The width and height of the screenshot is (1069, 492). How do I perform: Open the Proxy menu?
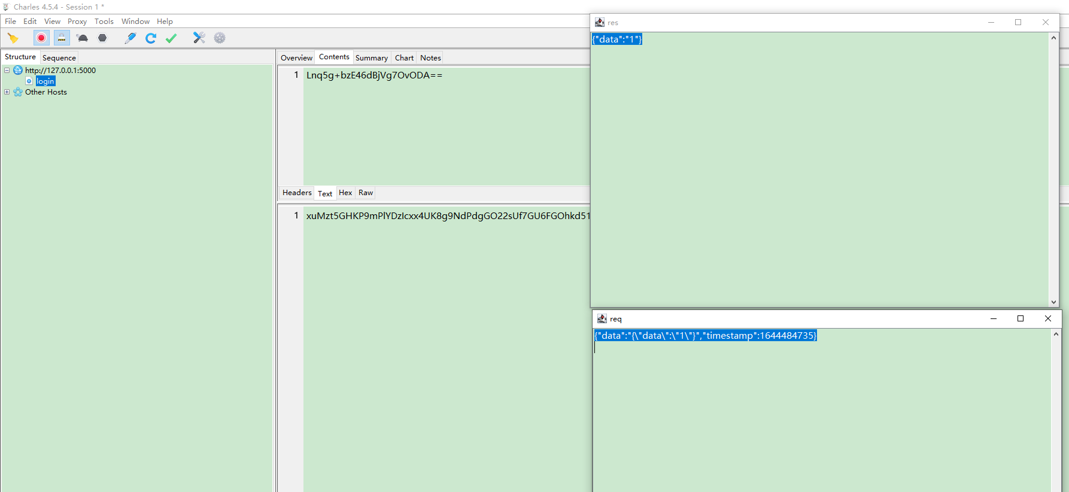point(77,22)
